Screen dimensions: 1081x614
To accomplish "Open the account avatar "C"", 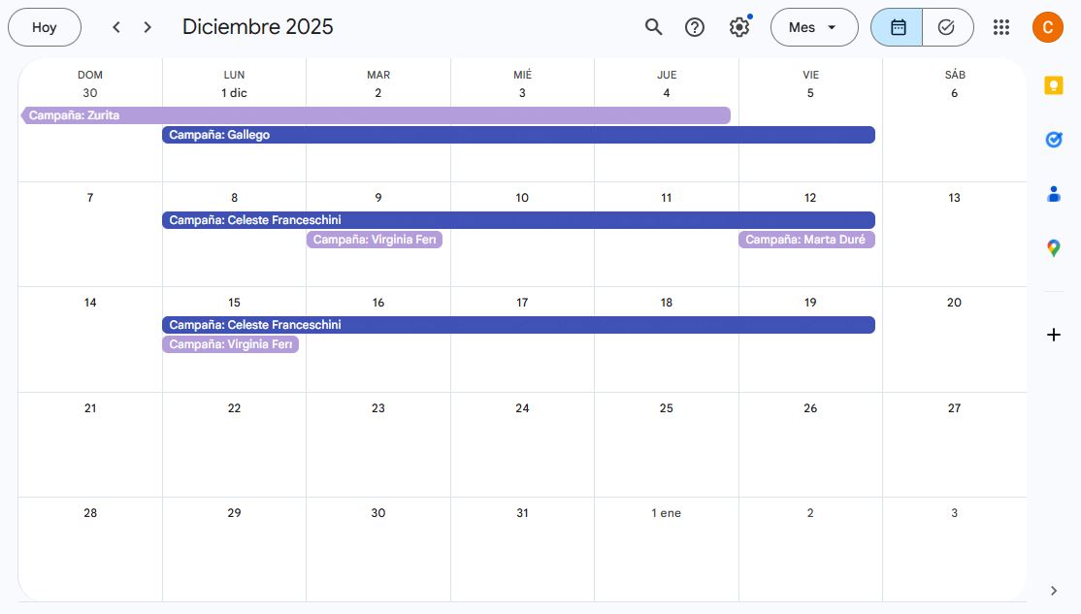I will [x=1048, y=27].
